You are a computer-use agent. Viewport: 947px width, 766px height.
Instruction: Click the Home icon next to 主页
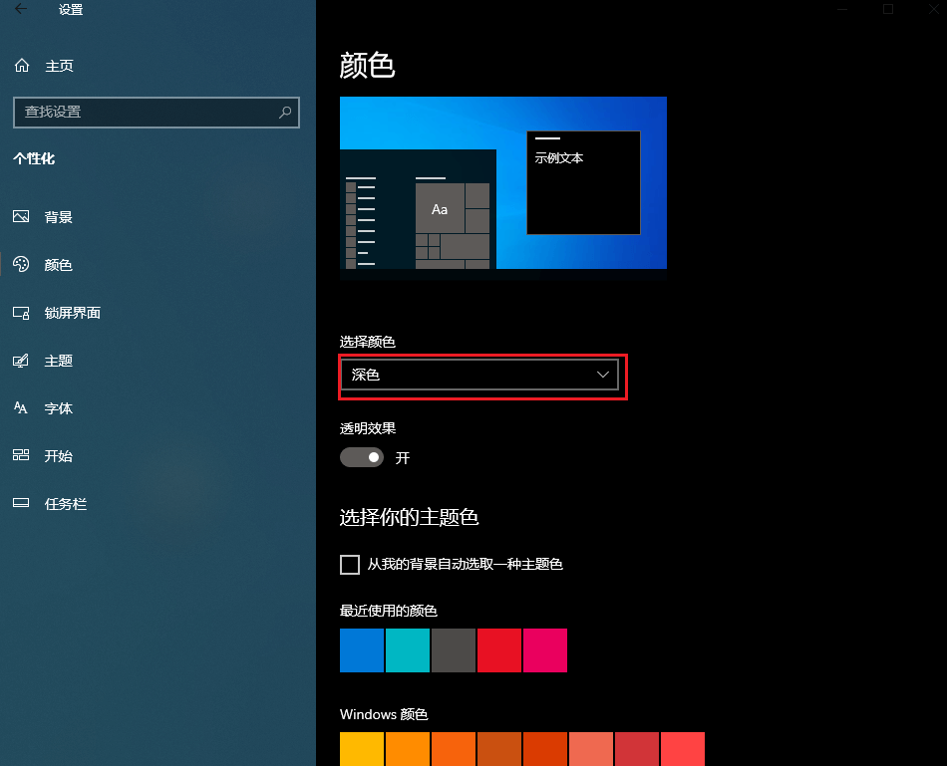click(x=21, y=65)
